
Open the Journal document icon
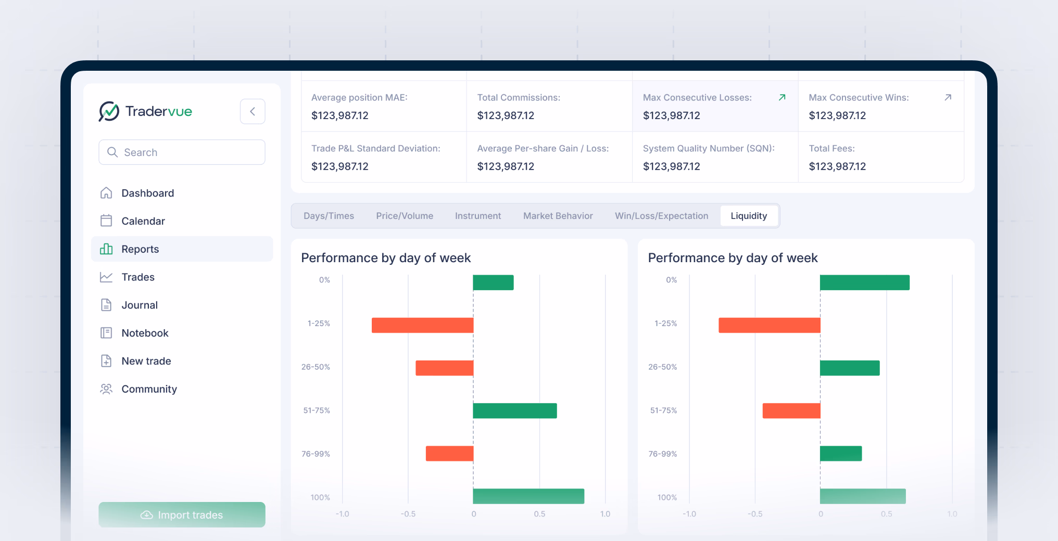[x=106, y=305]
